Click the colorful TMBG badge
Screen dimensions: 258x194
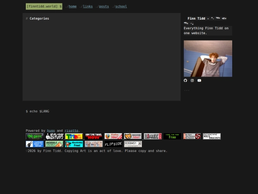(x=74, y=136)
